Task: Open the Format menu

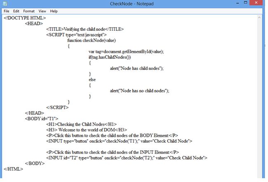Action: 29,11
